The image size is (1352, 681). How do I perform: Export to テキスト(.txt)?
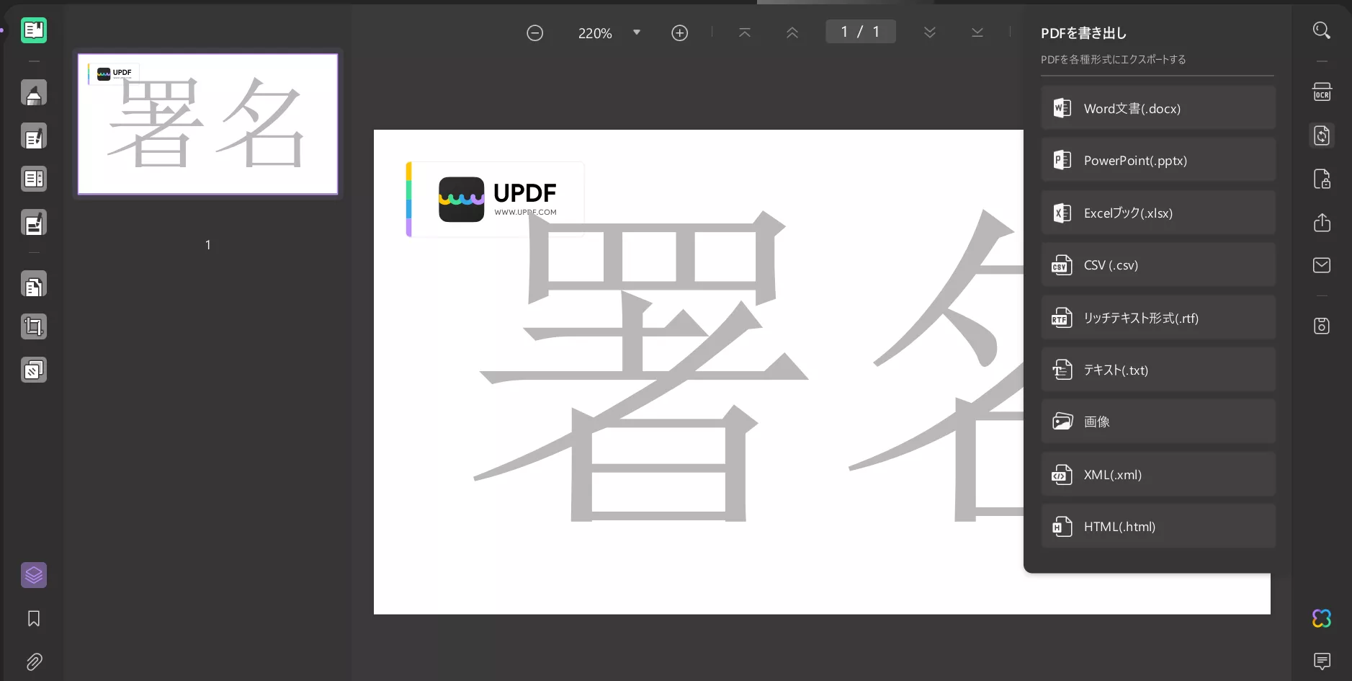click(x=1158, y=370)
